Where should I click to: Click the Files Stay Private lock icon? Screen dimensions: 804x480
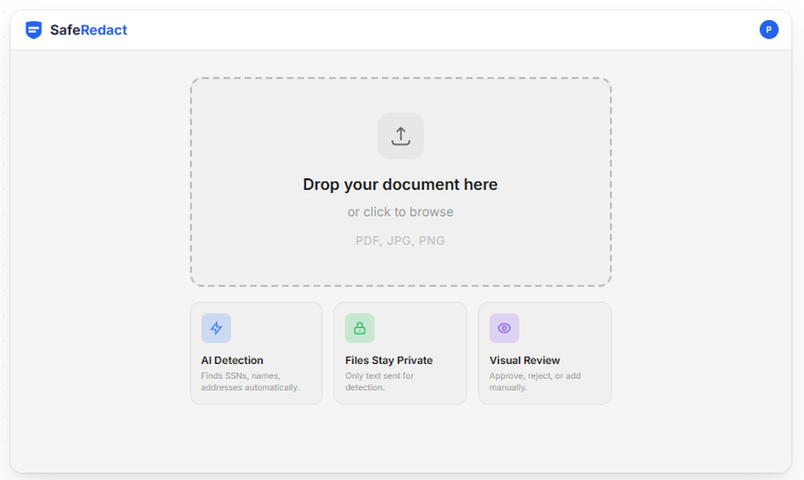tap(359, 328)
